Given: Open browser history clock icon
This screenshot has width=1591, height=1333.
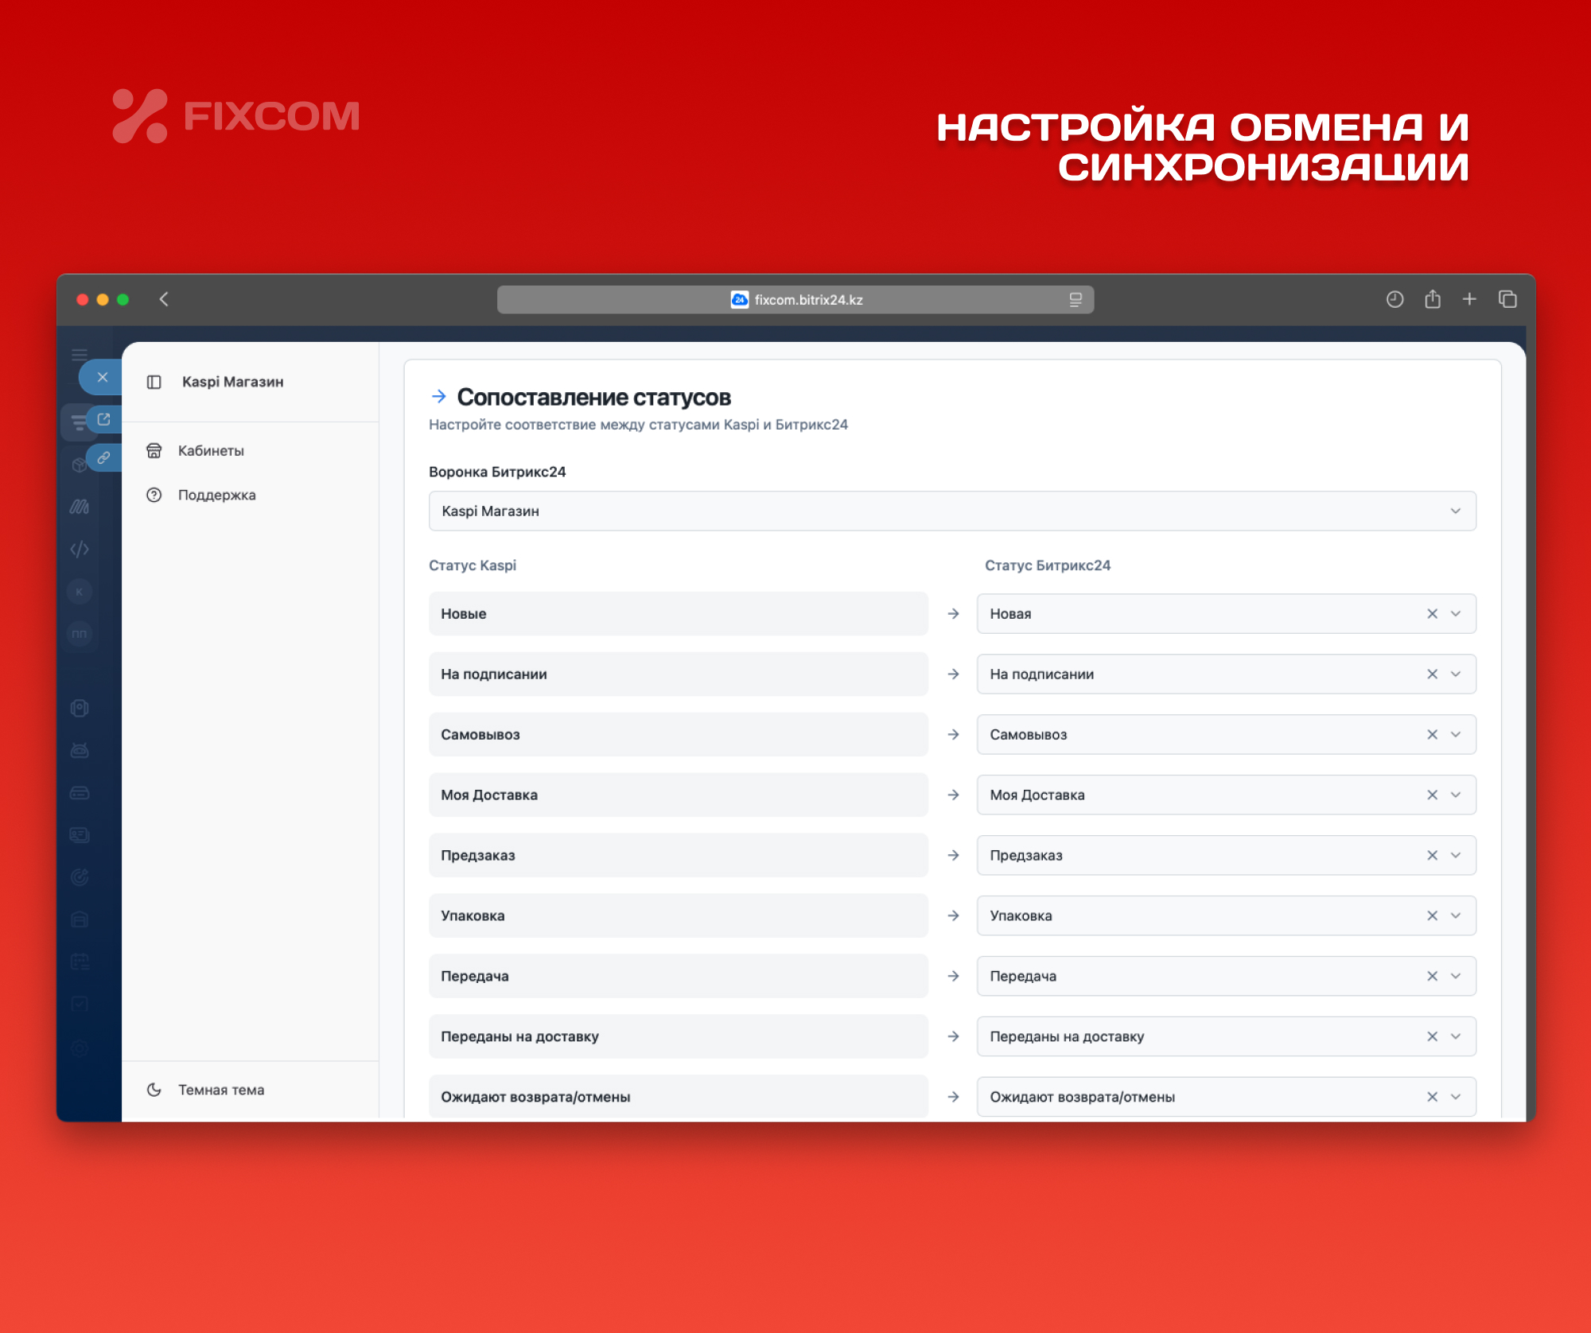Looking at the screenshot, I should [x=1395, y=299].
